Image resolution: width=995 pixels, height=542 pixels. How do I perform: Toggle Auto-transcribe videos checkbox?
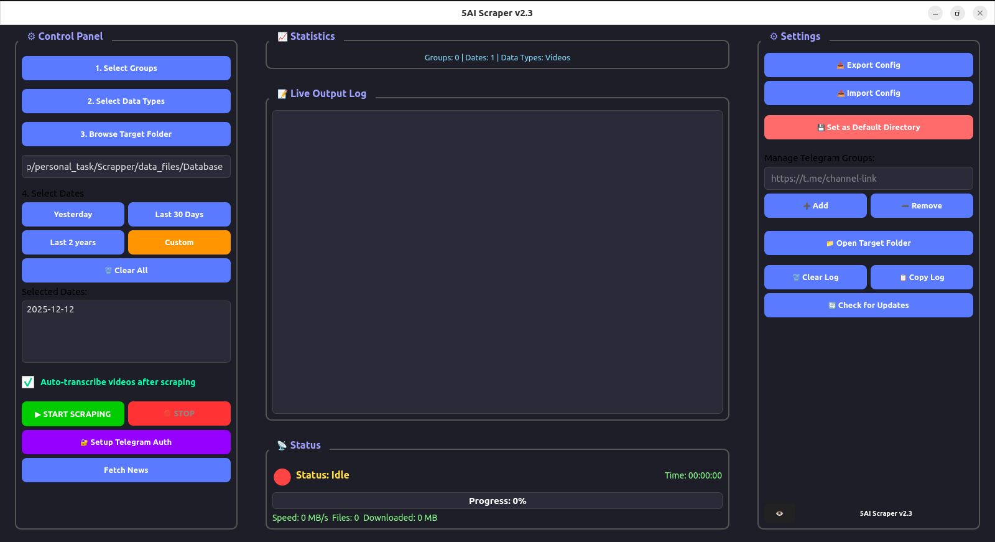click(28, 382)
